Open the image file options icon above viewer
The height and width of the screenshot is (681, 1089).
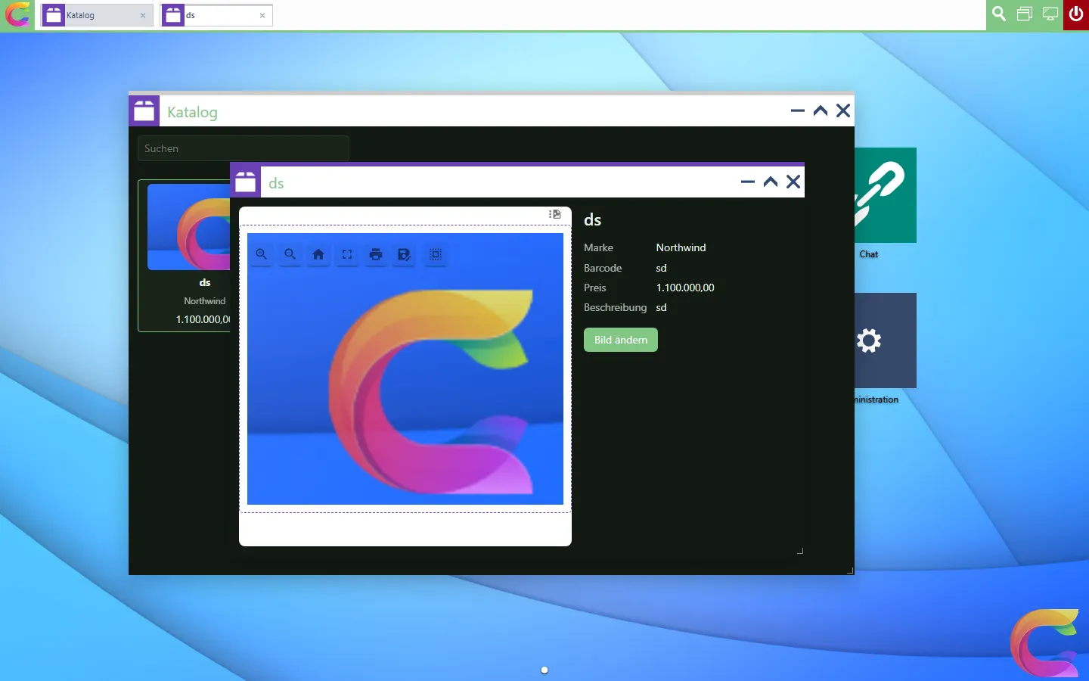555,214
